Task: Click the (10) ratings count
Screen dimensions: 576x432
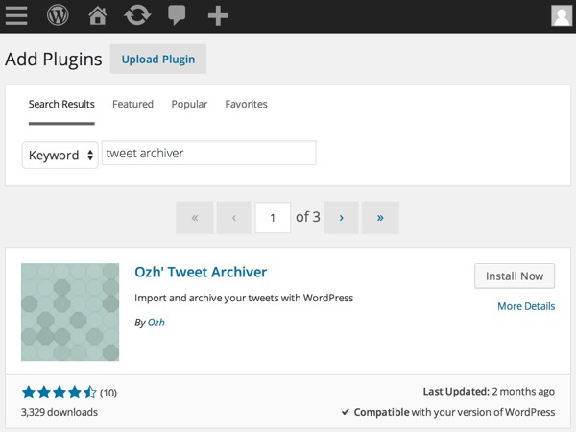Action: pos(108,393)
